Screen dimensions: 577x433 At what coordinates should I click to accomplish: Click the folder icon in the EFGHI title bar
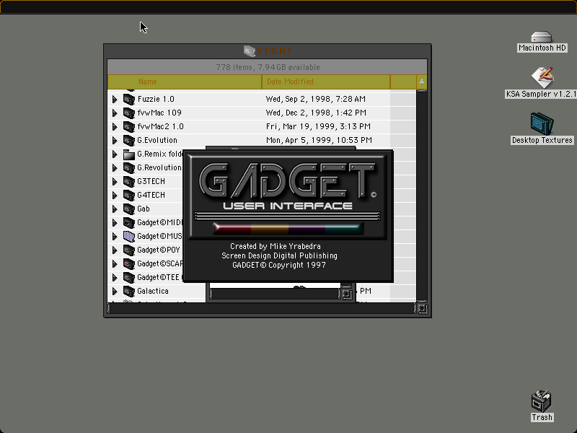click(249, 51)
